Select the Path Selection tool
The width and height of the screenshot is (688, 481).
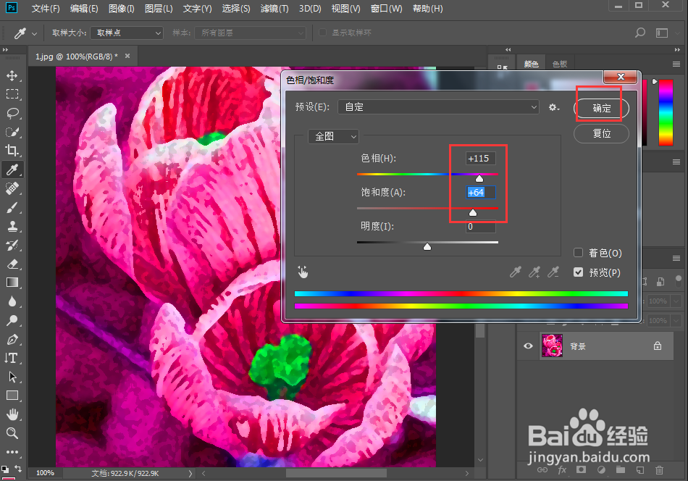coord(12,377)
